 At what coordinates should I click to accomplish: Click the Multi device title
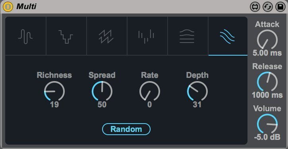26,7
